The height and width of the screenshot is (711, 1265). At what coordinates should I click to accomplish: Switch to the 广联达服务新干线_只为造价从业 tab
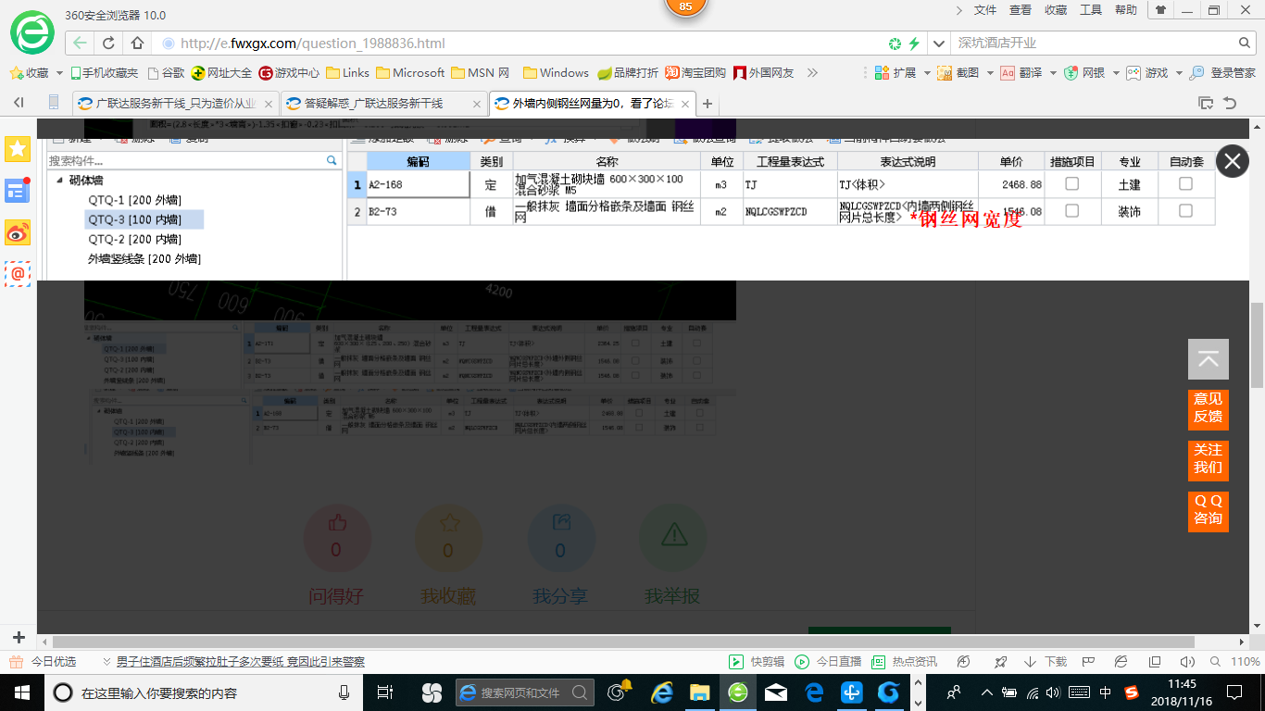coord(176,104)
